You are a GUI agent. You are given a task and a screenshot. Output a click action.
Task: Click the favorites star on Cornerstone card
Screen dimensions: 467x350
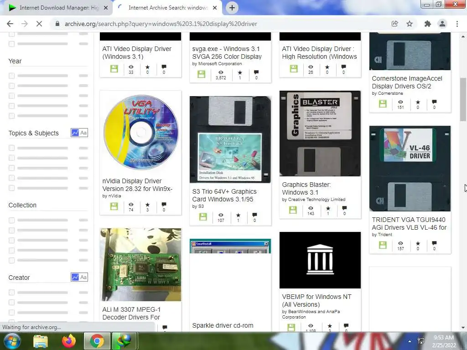coord(418,102)
